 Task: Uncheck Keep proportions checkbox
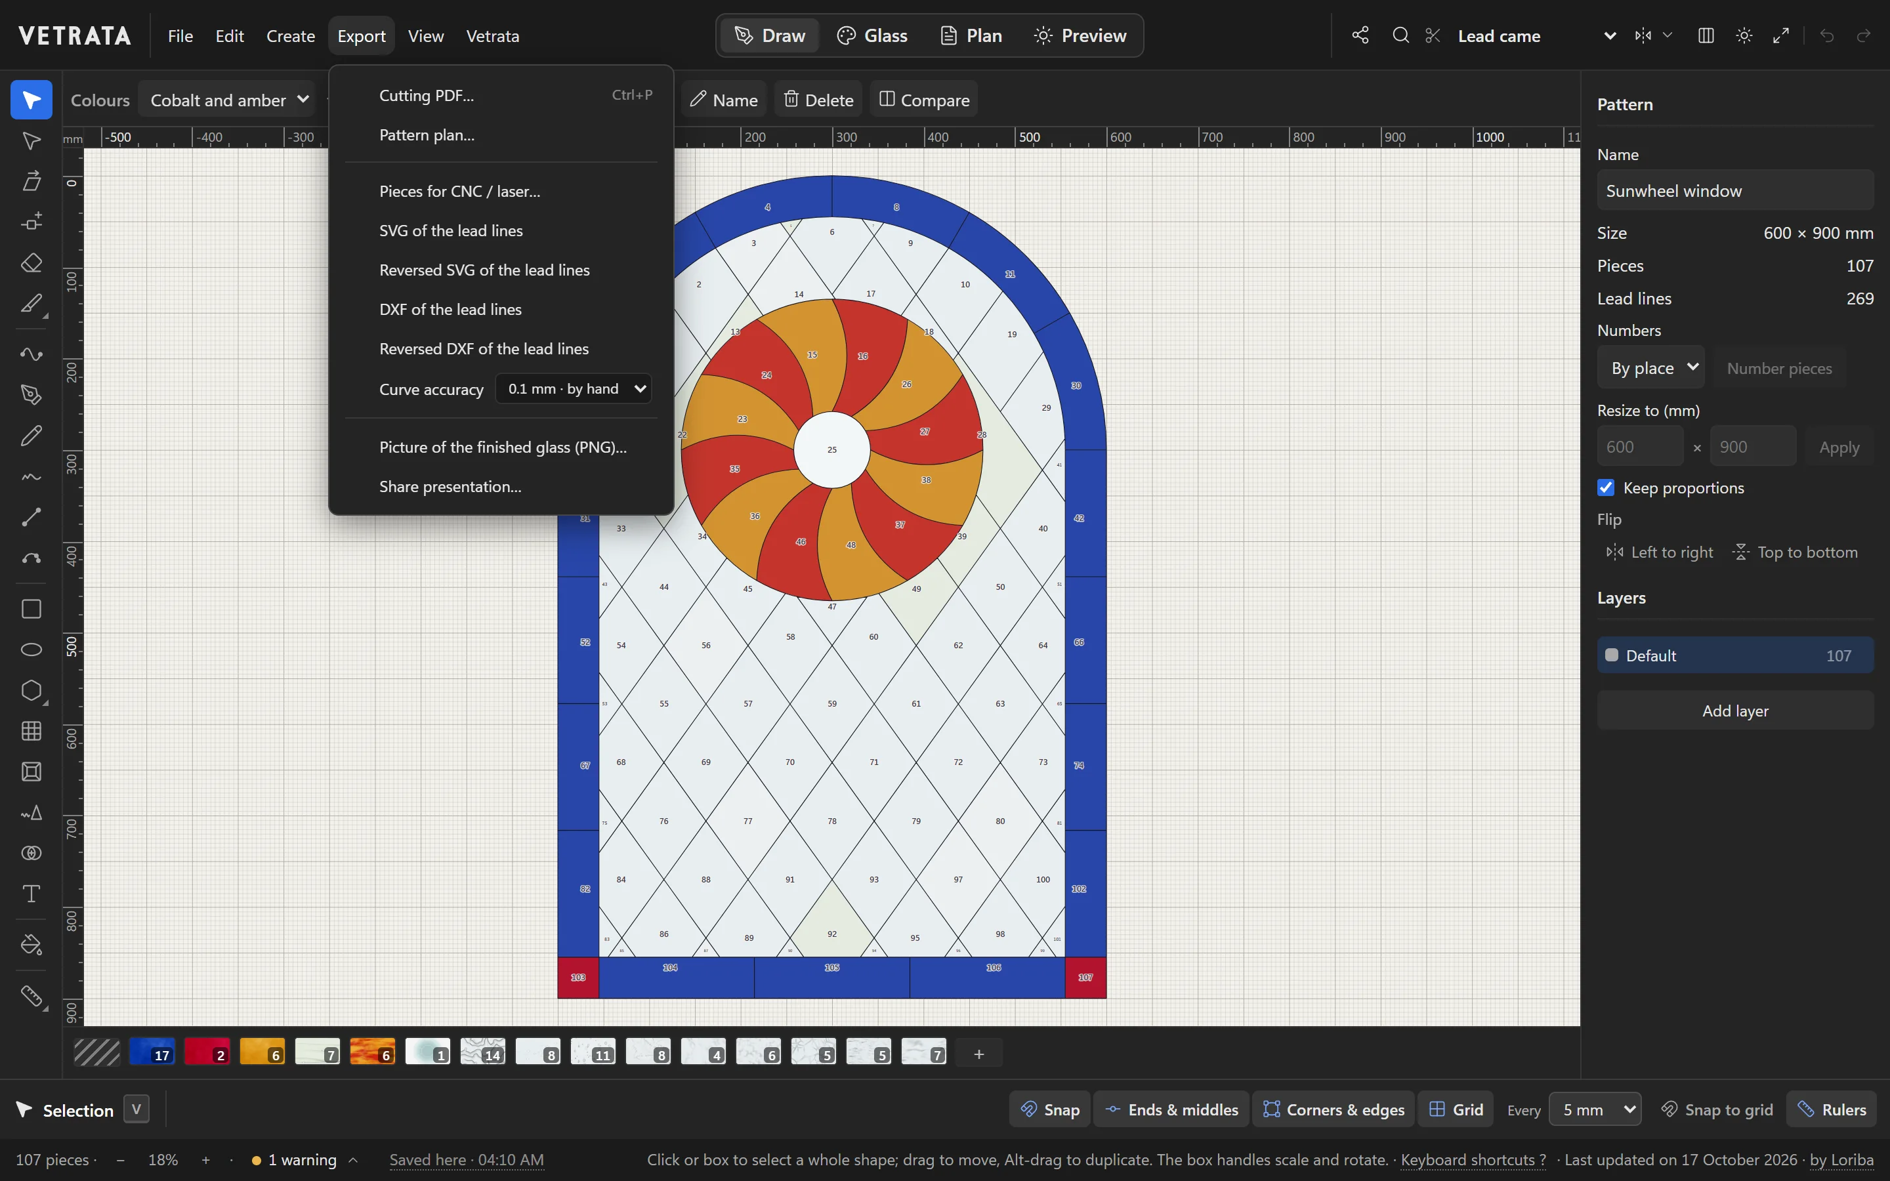coord(1606,487)
